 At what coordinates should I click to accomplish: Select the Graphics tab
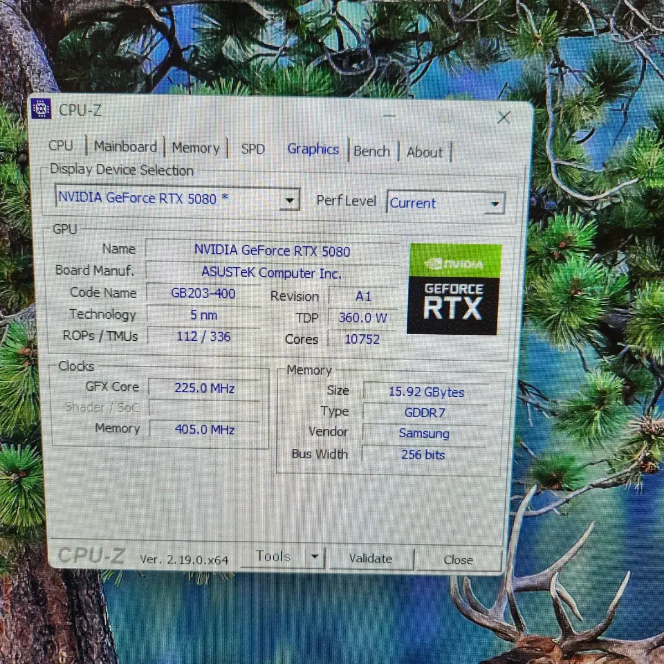[313, 149]
